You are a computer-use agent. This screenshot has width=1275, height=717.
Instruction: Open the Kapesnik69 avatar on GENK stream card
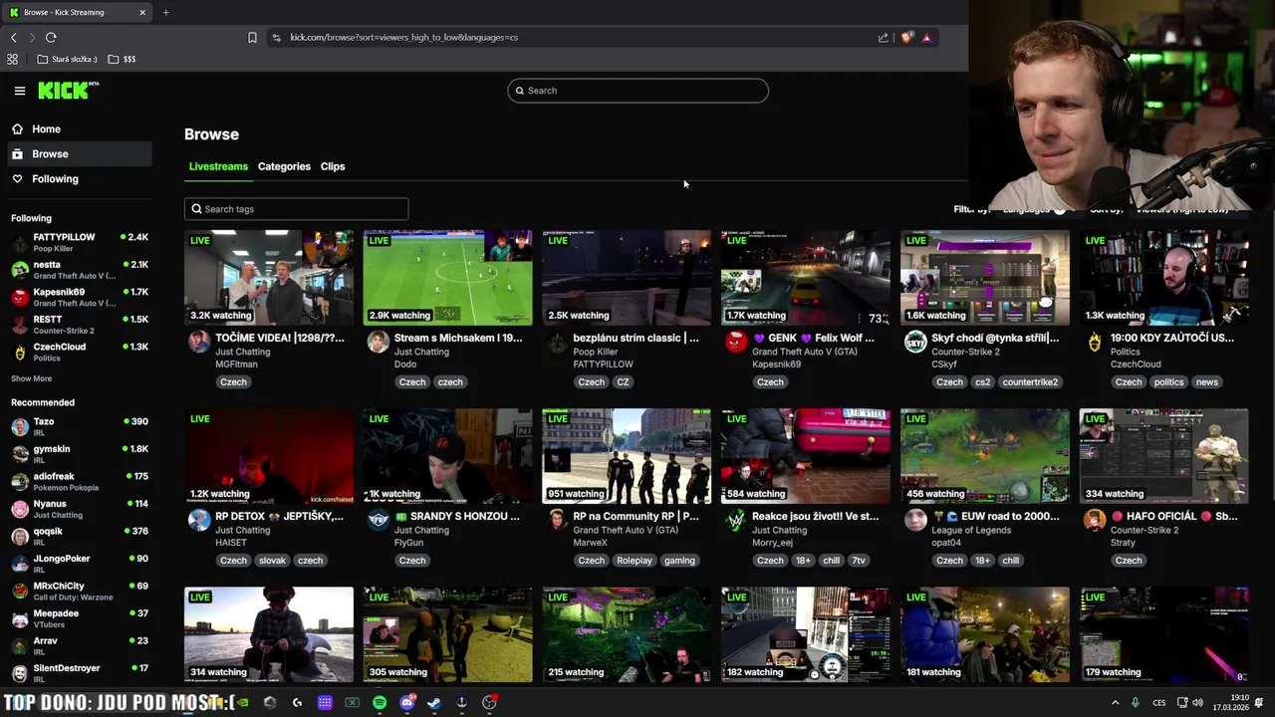[x=736, y=343]
